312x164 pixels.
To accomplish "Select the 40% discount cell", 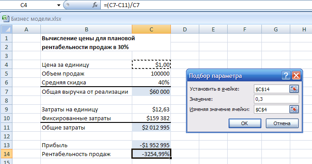I will pyautogui.click(x=151, y=82).
